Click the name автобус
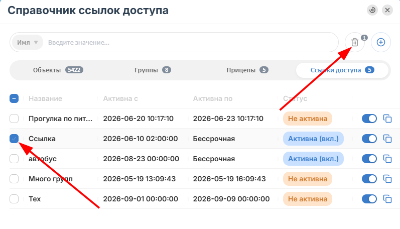The height and width of the screenshot is (229, 400). 42,159
